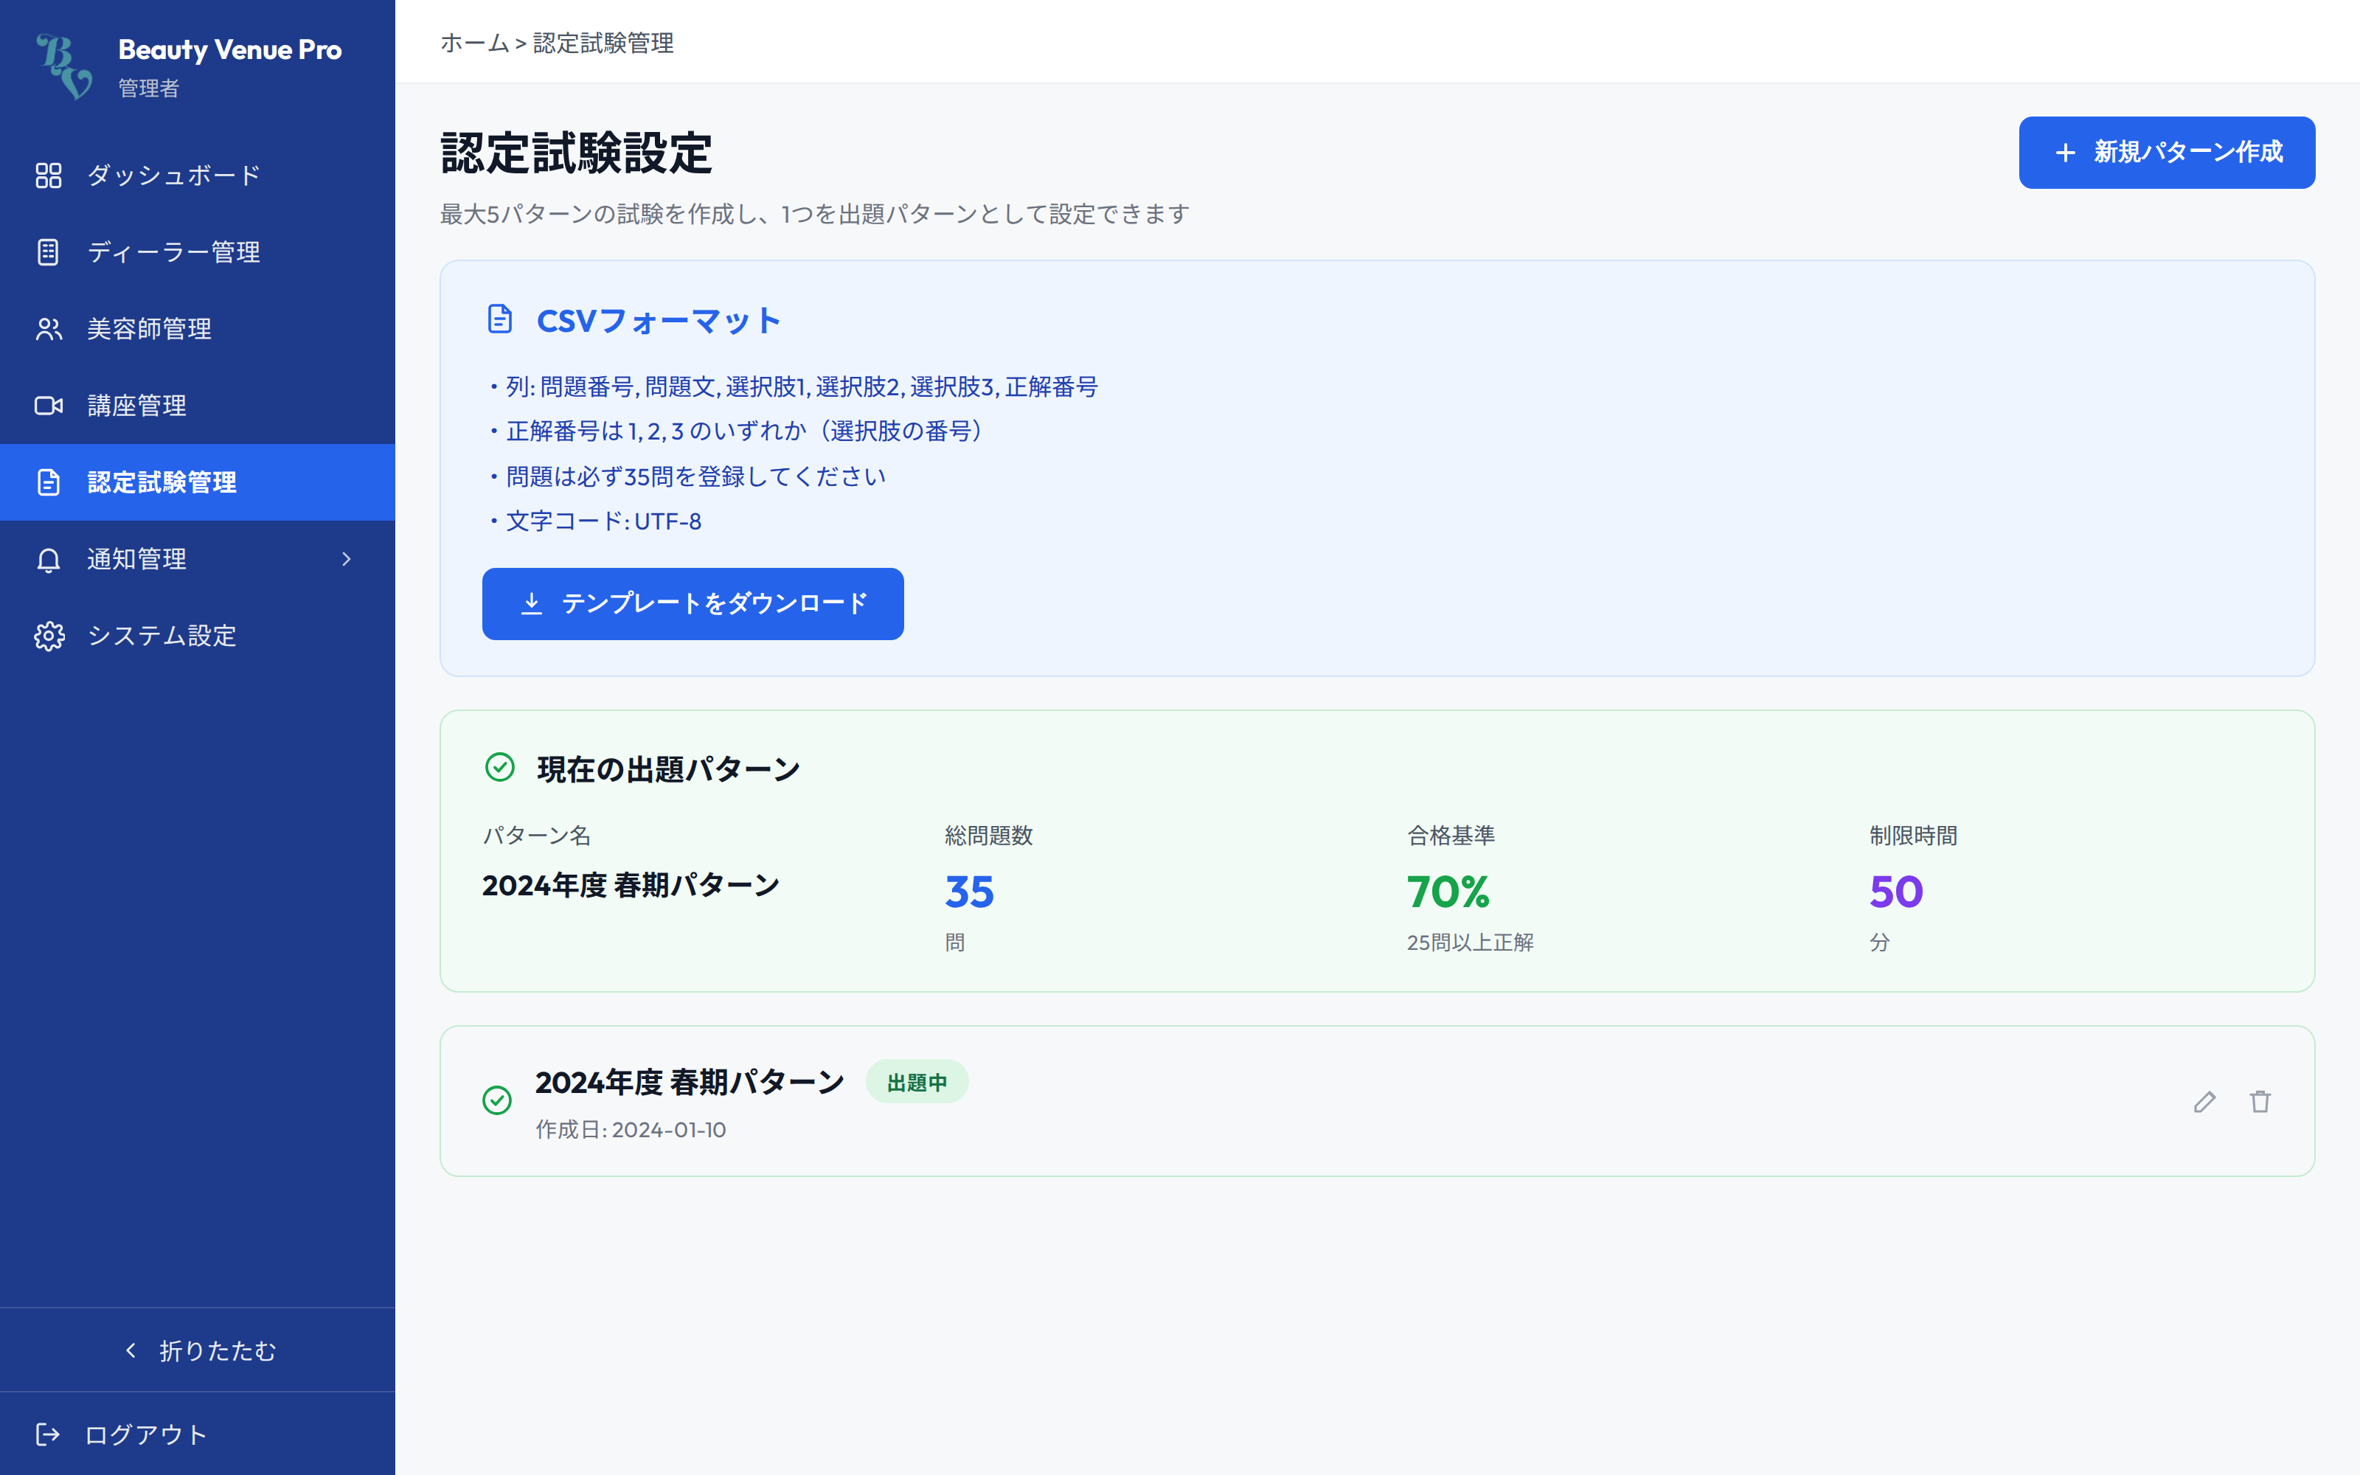Click the ディーラー管理 document icon
2360x1475 pixels.
click(x=49, y=251)
